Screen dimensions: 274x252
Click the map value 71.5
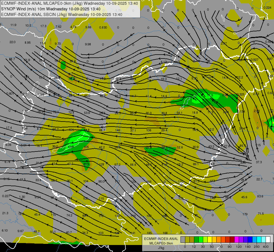pos(261,214)
